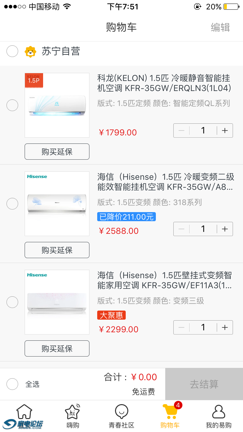Increase KELON air conditioner quantity with plus

[x=225, y=131]
